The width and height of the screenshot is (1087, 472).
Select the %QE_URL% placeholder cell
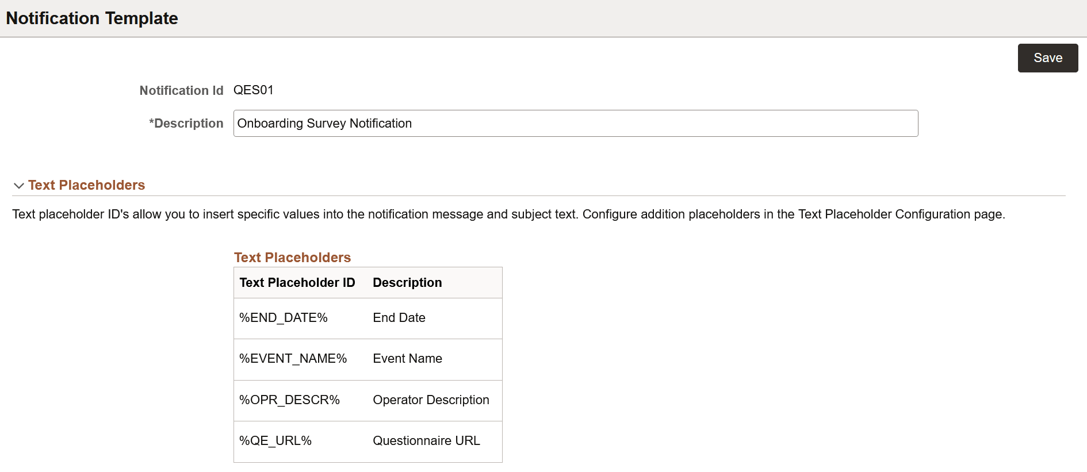pyautogui.click(x=275, y=441)
